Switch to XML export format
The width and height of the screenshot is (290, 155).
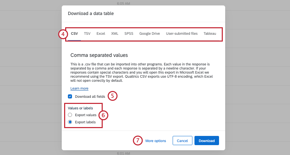pyautogui.click(x=115, y=34)
